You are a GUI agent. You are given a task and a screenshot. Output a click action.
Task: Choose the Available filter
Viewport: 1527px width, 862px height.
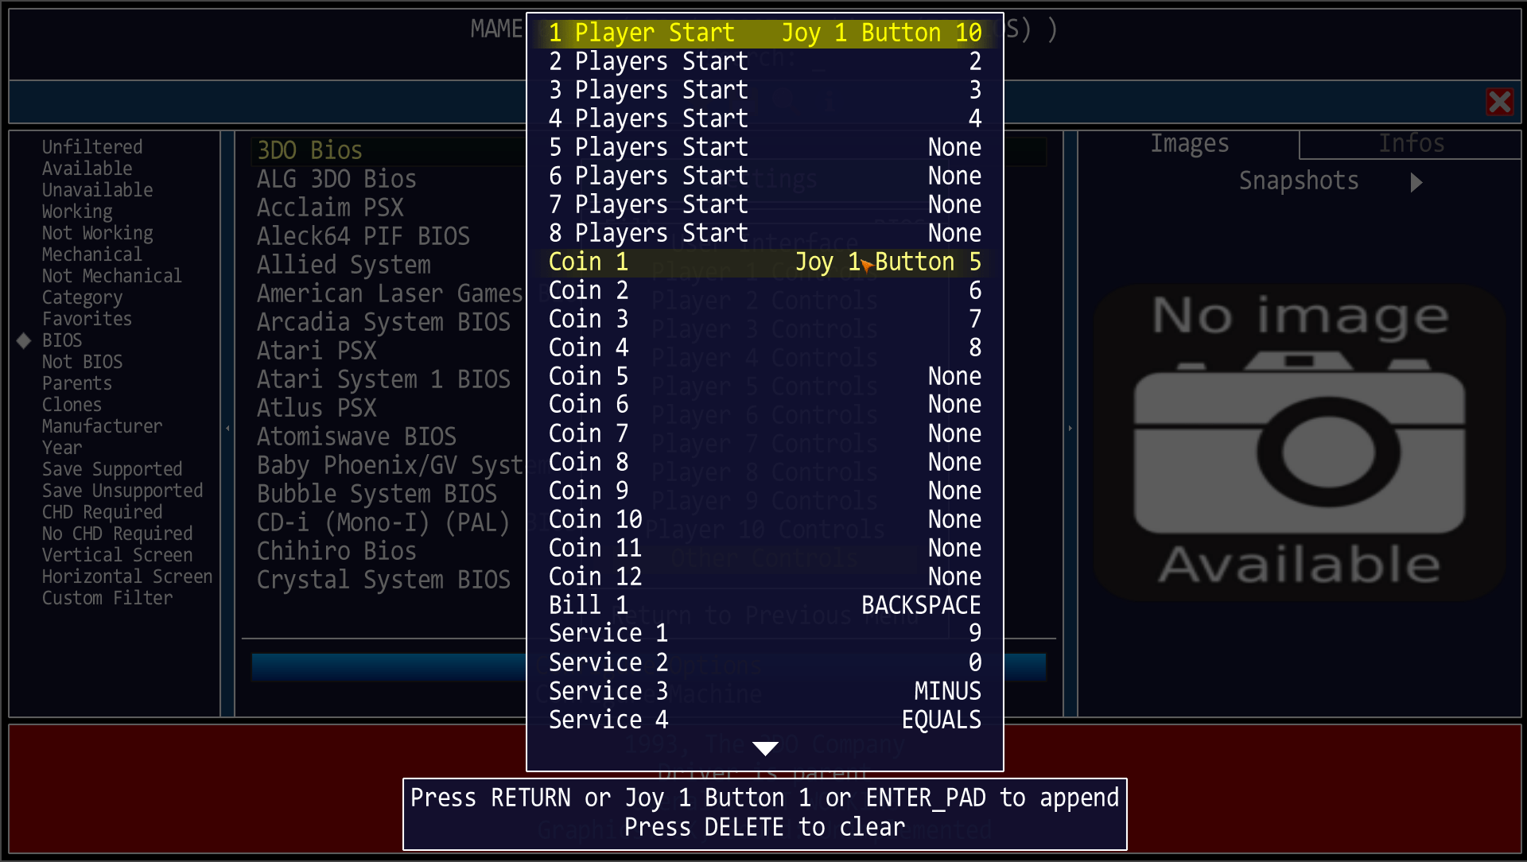pos(87,169)
